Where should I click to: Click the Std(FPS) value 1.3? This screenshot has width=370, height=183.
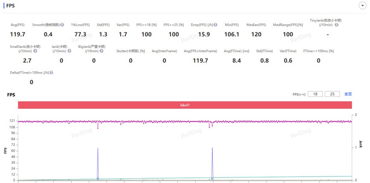(x=103, y=35)
